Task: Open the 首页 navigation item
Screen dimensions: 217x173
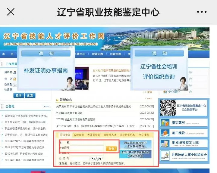Action: (8, 54)
